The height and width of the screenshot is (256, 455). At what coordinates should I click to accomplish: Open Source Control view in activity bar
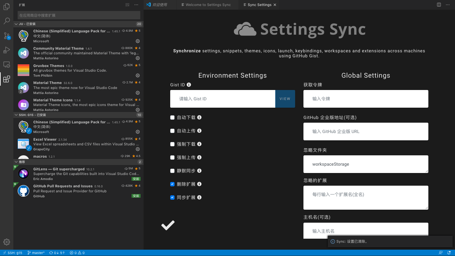(7, 36)
